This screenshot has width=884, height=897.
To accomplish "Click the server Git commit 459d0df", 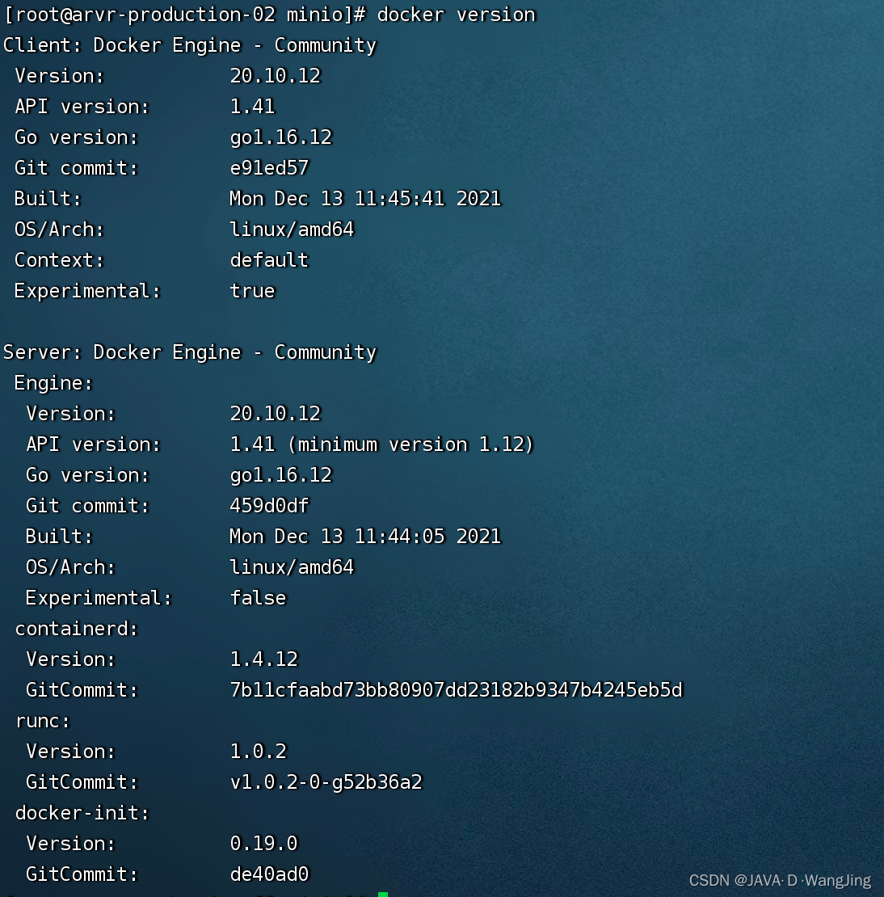I will tap(269, 506).
